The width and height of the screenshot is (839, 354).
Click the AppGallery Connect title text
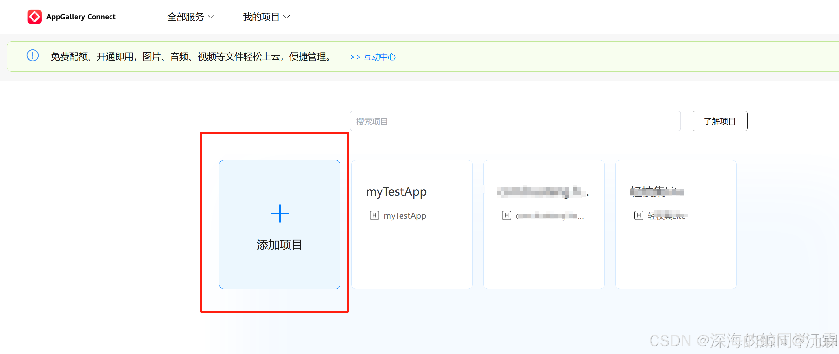point(81,17)
